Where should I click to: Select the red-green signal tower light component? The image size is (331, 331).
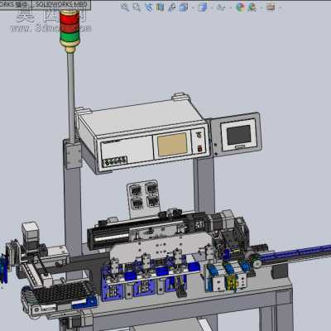tap(70, 31)
